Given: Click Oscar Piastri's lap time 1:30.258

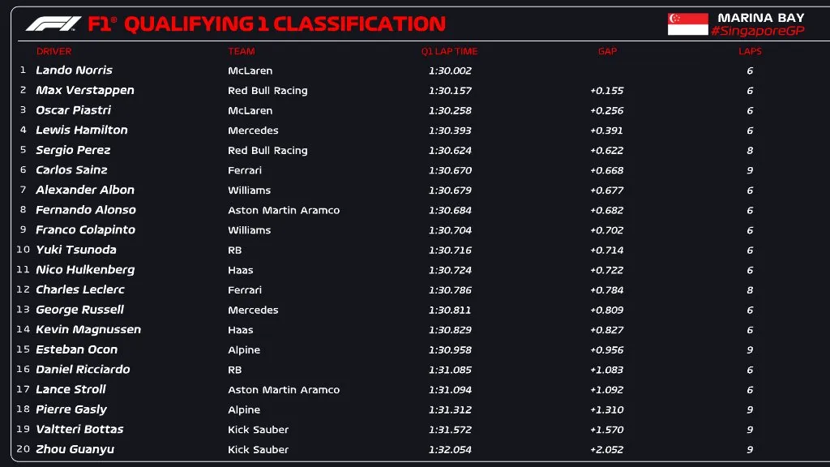Looking at the screenshot, I should (x=450, y=110).
